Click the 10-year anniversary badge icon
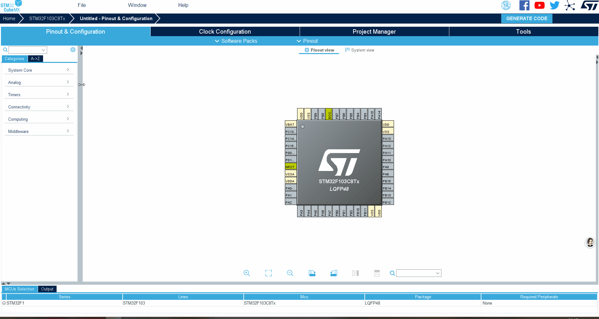This screenshot has width=599, height=319. (x=506, y=5)
